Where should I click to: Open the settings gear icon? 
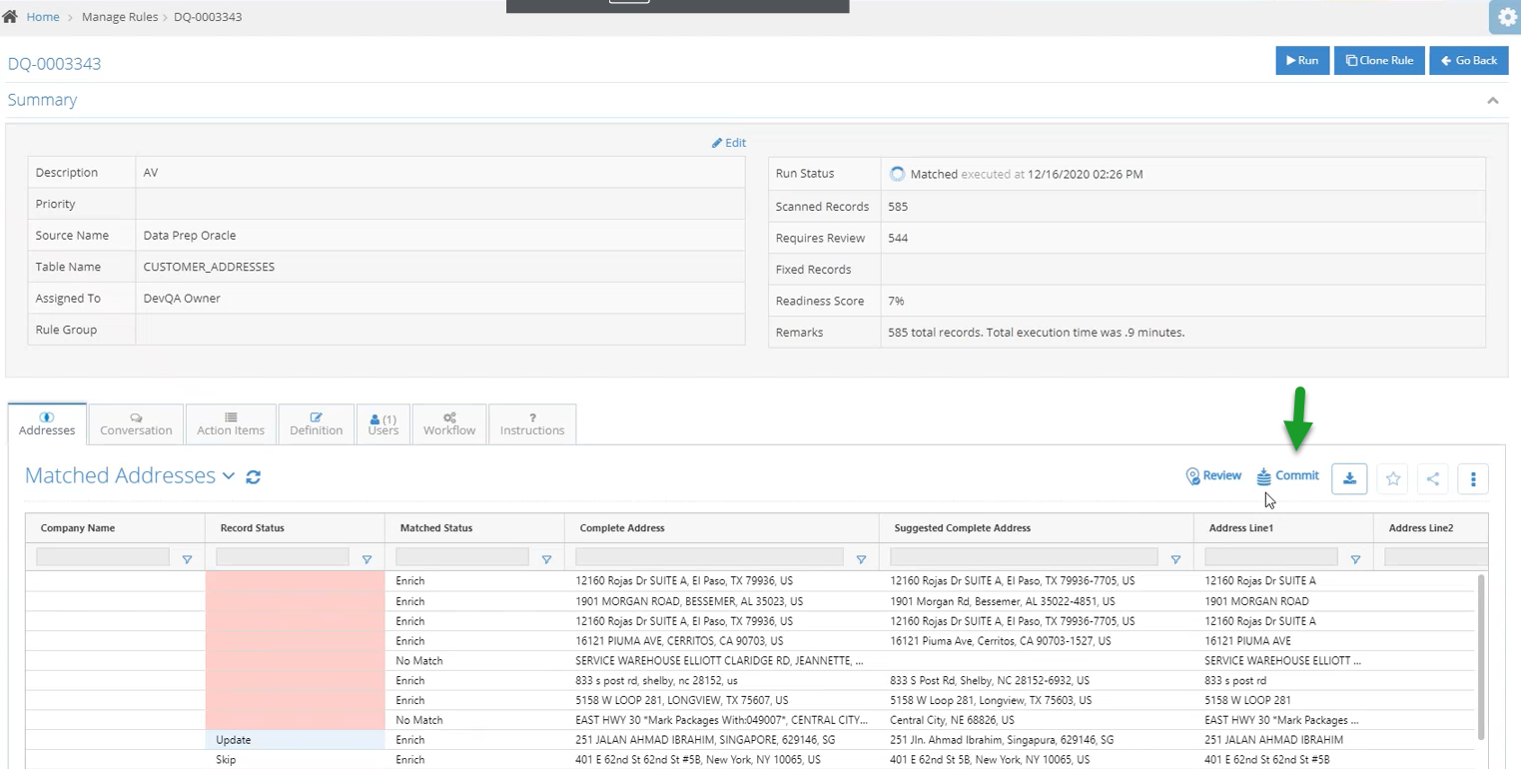1506,18
